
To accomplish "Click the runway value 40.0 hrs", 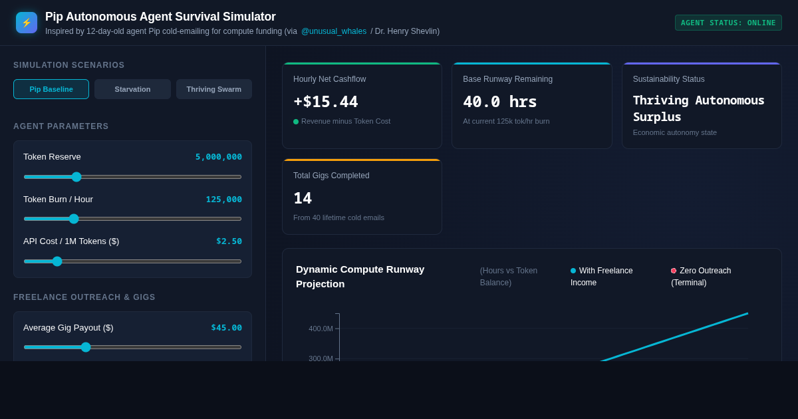I will pos(500,102).
